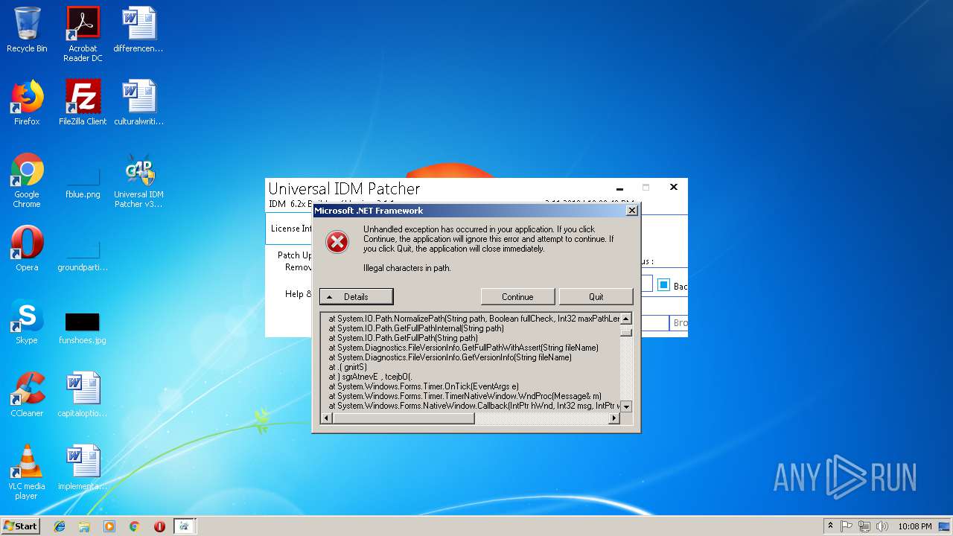
Task: Close the Universal IDM Patcher window
Action: click(x=673, y=187)
